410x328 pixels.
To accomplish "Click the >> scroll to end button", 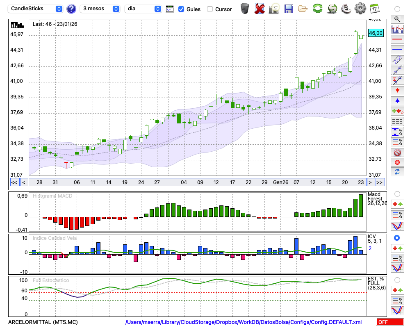I will [x=380, y=182].
